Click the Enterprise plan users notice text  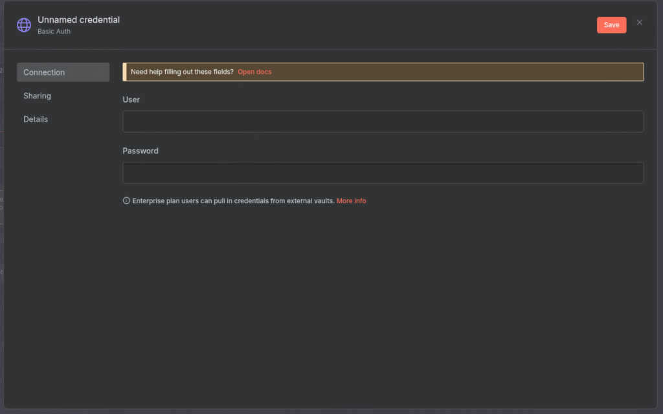[233, 201]
